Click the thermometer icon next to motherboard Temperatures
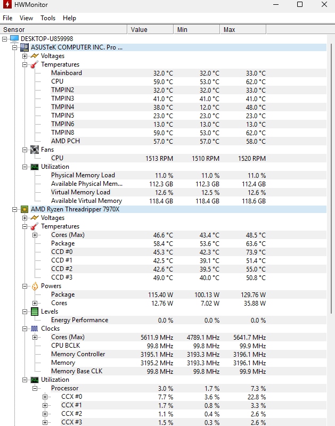The image size is (335, 426). (x=35, y=64)
